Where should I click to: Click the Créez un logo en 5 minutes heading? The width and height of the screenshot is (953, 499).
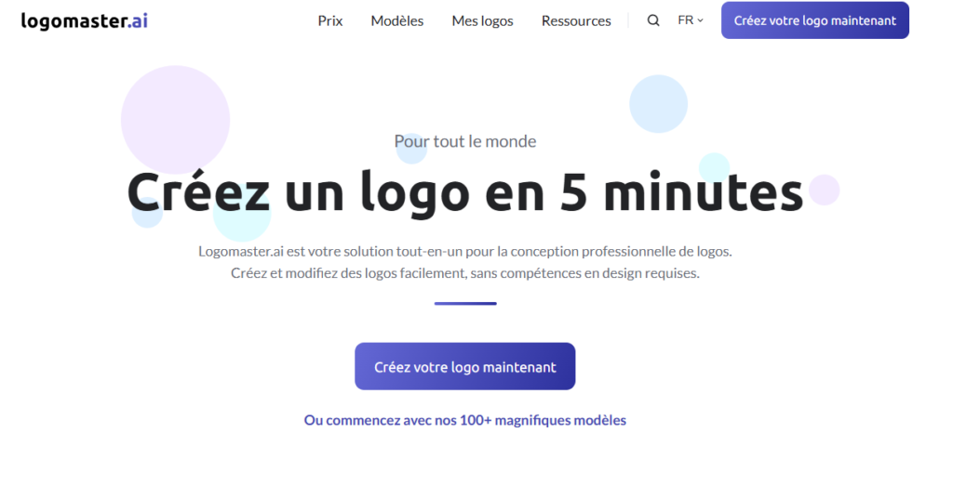(465, 191)
